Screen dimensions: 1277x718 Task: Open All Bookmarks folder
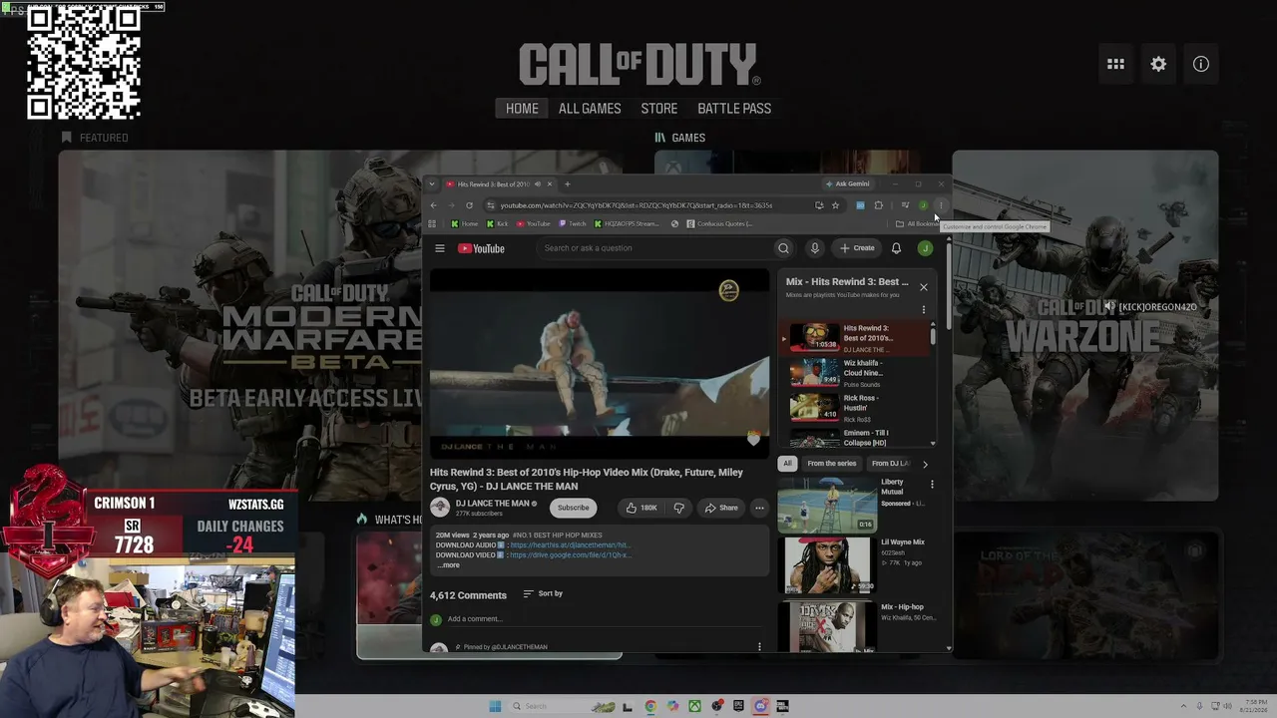click(x=917, y=223)
